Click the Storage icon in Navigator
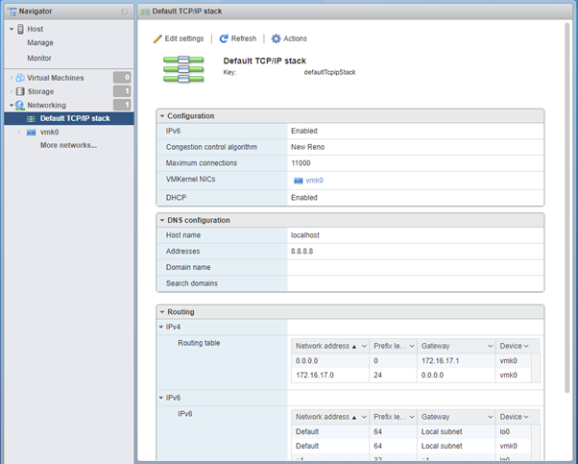578x464 pixels. point(20,91)
